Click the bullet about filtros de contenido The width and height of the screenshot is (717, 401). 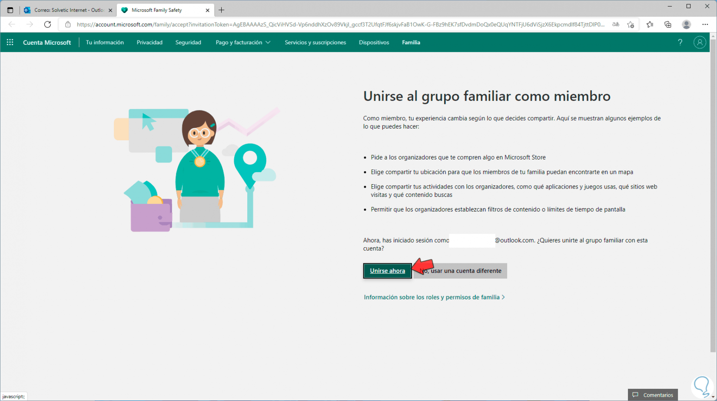coord(498,209)
